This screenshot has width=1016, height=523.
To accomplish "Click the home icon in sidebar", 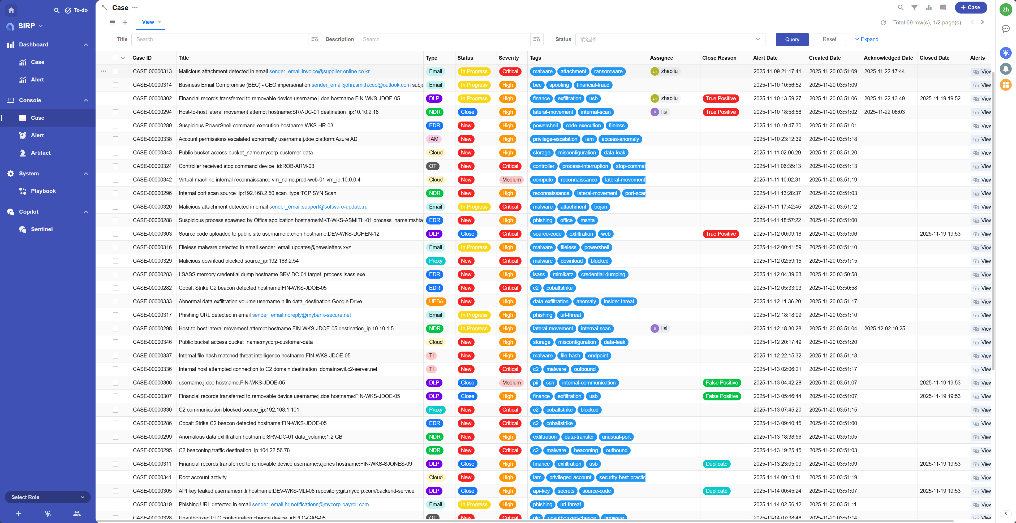I will [x=11, y=10].
